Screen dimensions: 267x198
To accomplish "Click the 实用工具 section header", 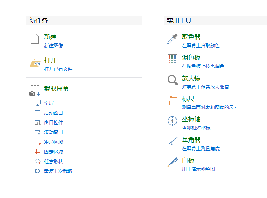I will click(215, 21).
